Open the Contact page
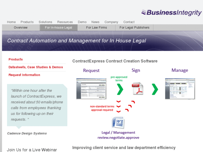This screenshot has height=152, width=203. pyautogui.click(x=129, y=22)
